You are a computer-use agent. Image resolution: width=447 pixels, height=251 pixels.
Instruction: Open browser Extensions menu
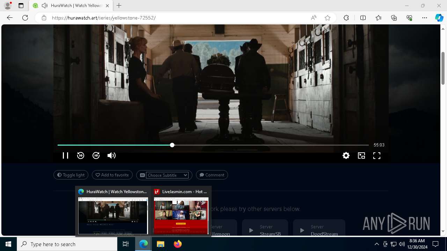click(346, 18)
